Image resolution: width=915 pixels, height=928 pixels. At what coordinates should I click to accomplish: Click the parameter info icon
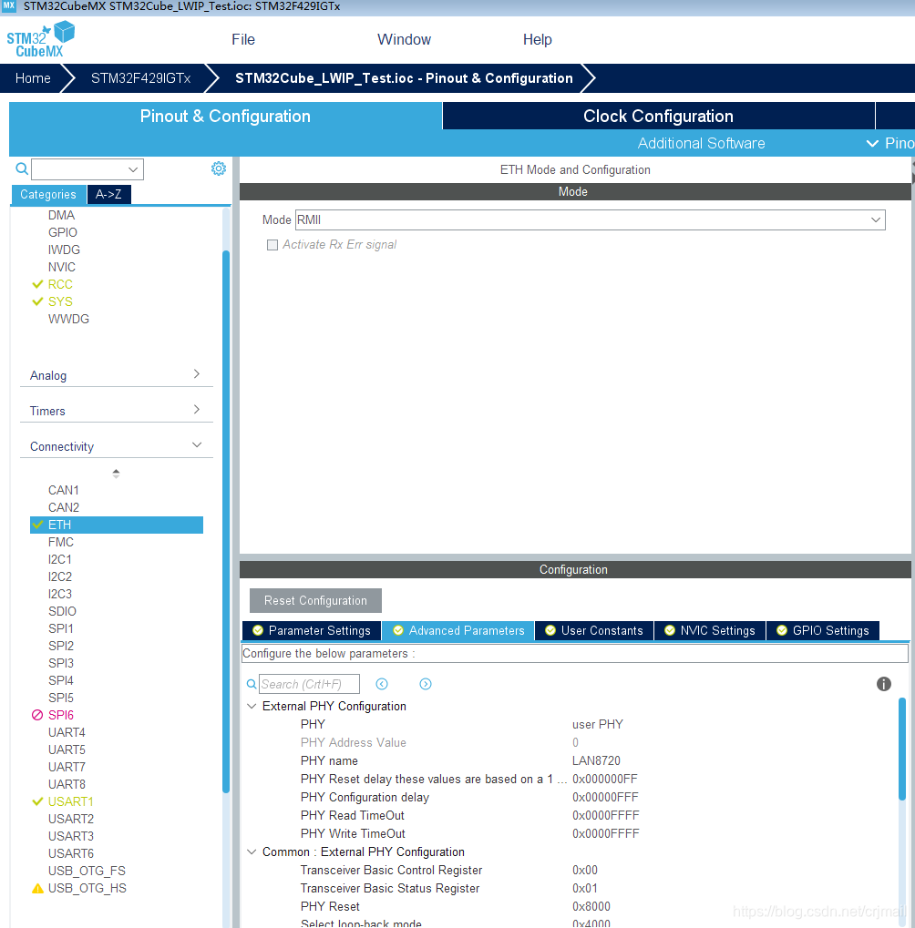884,684
